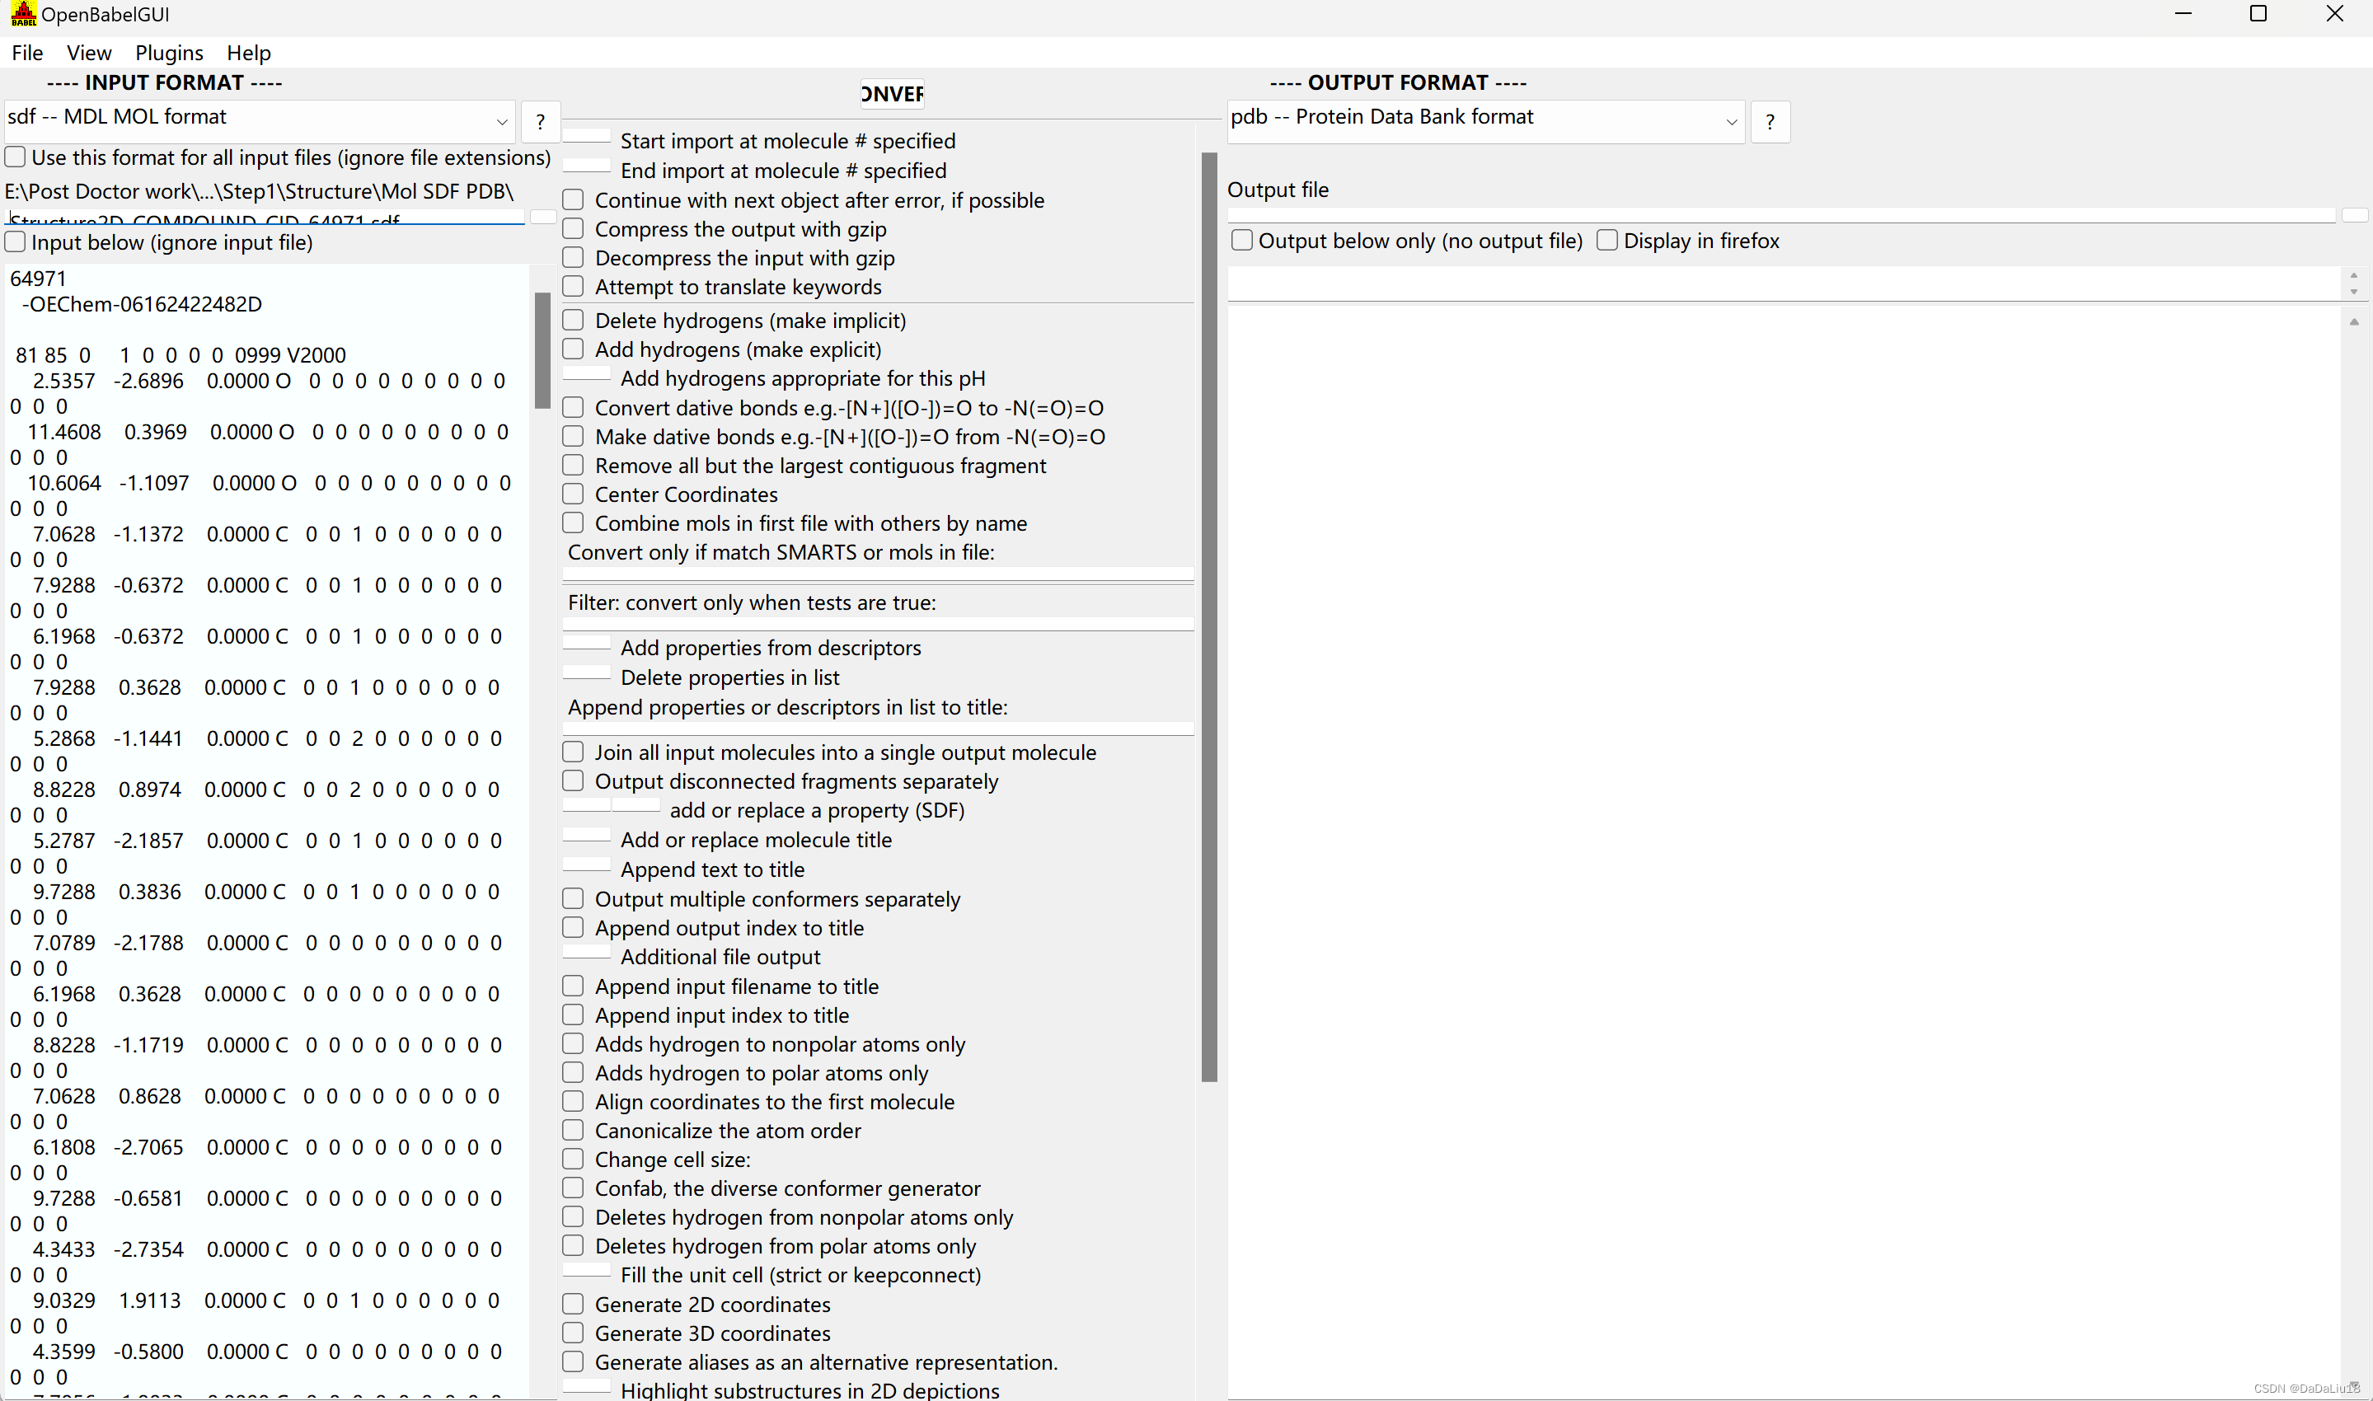
Task: Check 'Append output index to title'
Action: (x=573, y=927)
